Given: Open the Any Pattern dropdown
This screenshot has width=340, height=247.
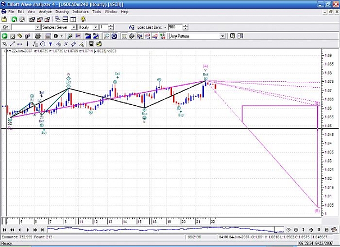Looking at the screenshot, I should tap(222, 37).
